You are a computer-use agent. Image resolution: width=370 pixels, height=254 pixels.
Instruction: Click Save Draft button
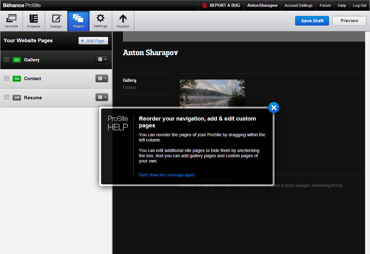click(x=312, y=21)
